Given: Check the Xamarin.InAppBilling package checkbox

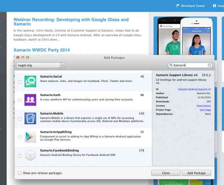Looking at the screenshot, I should coord(20,138).
